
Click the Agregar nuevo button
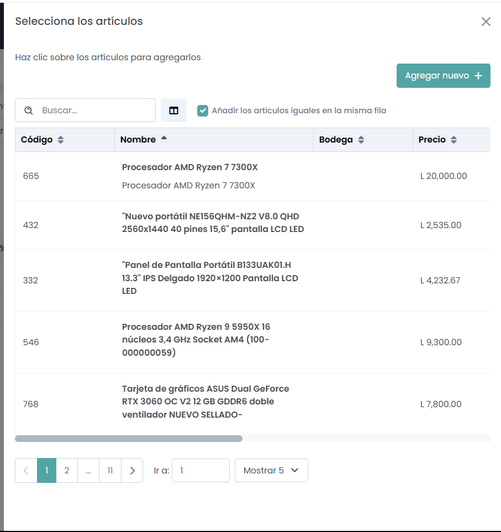(x=443, y=76)
